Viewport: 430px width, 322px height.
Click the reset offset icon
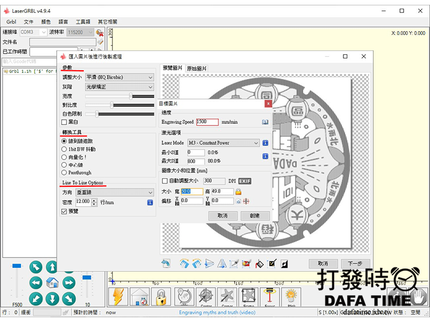click(238, 201)
